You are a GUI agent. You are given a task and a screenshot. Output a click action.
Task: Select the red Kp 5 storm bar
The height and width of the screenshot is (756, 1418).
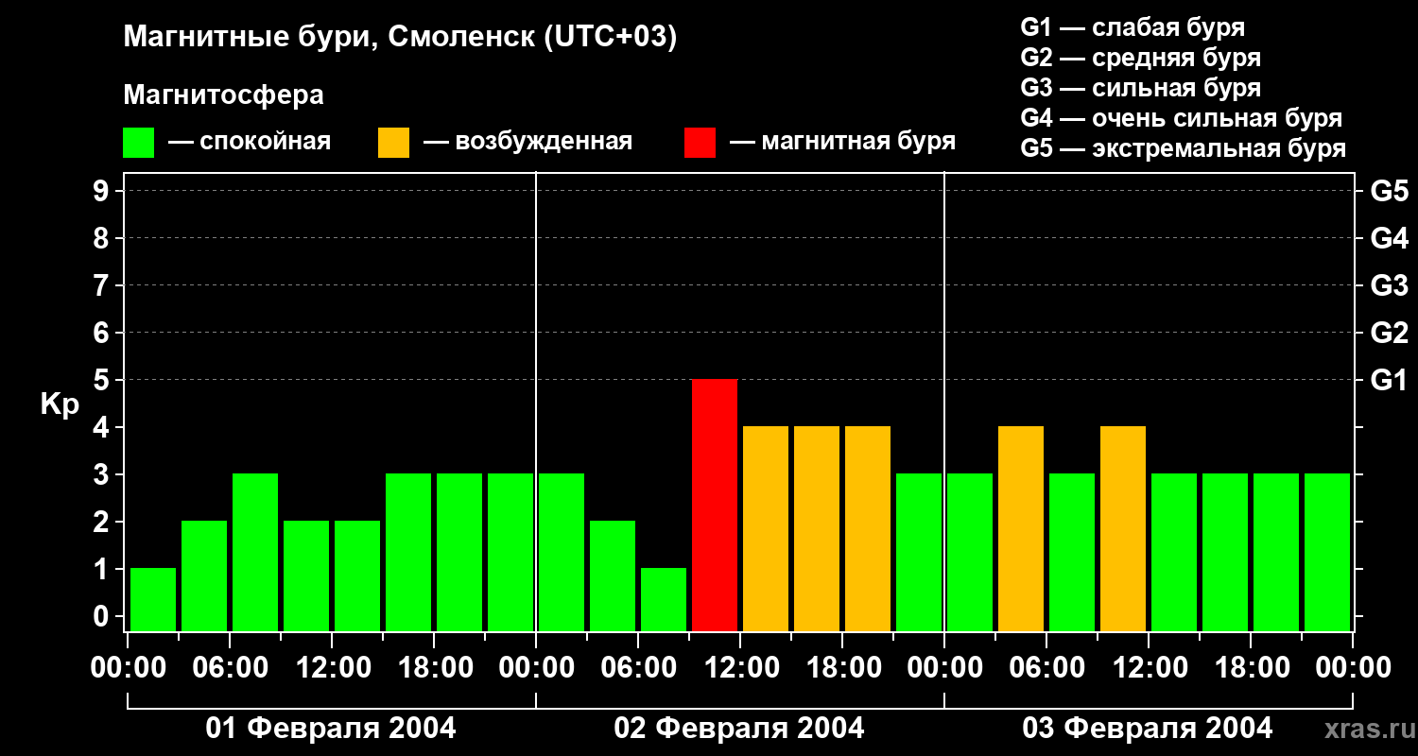point(715,505)
